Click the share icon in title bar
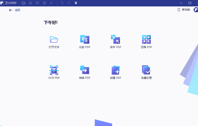This screenshot has height=126, width=198. 51,3
